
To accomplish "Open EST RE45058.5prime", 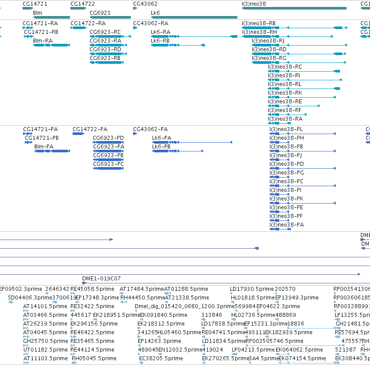I will click(x=73, y=293).
